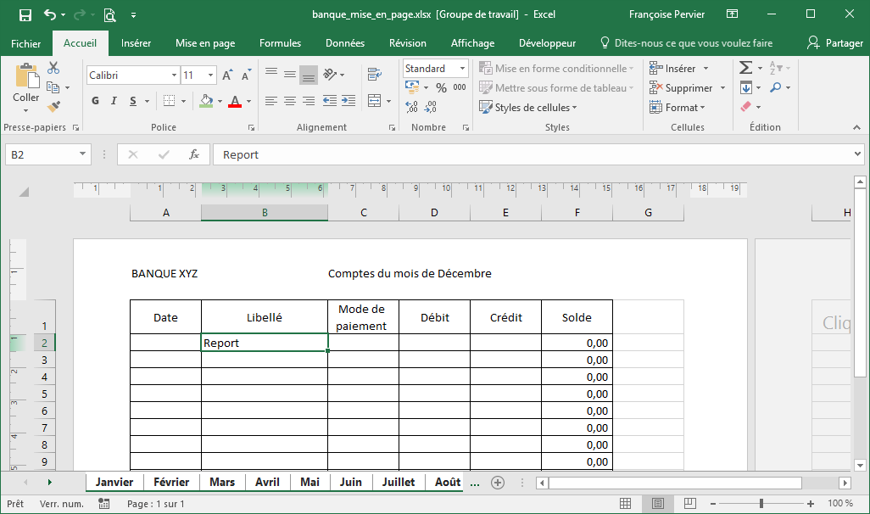Image resolution: width=870 pixels, height=514 pixels.
Task: Select the Format Painter brush
Action: pos(53,107)
